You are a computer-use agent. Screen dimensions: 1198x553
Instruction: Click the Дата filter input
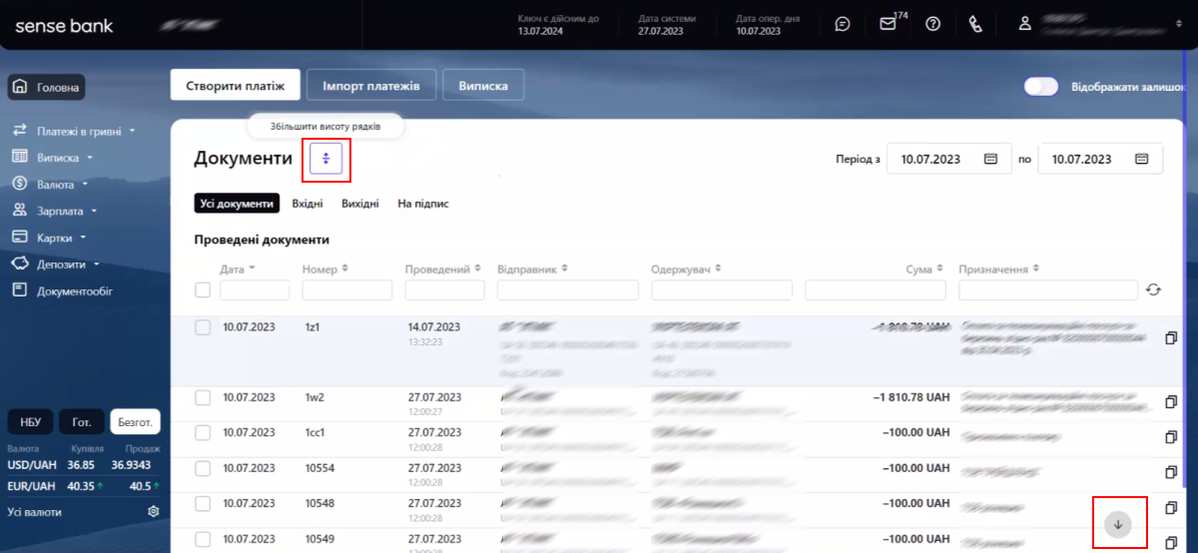click(x=255, y=289)
